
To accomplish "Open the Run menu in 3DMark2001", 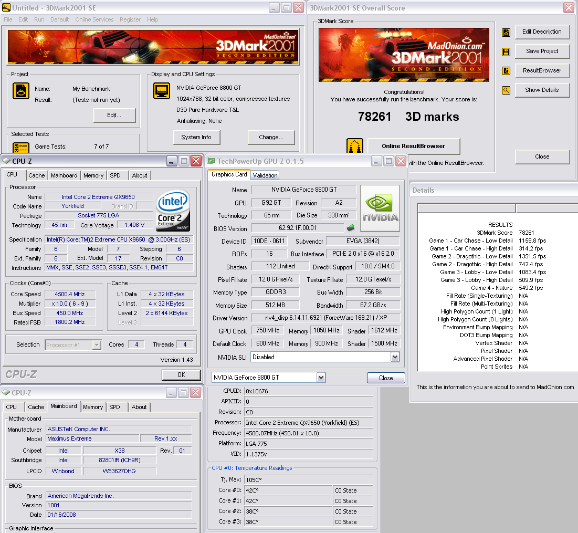I will (x=39, y=19).
